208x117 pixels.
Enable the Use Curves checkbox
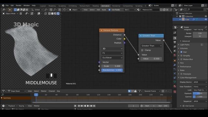[183, 106]
